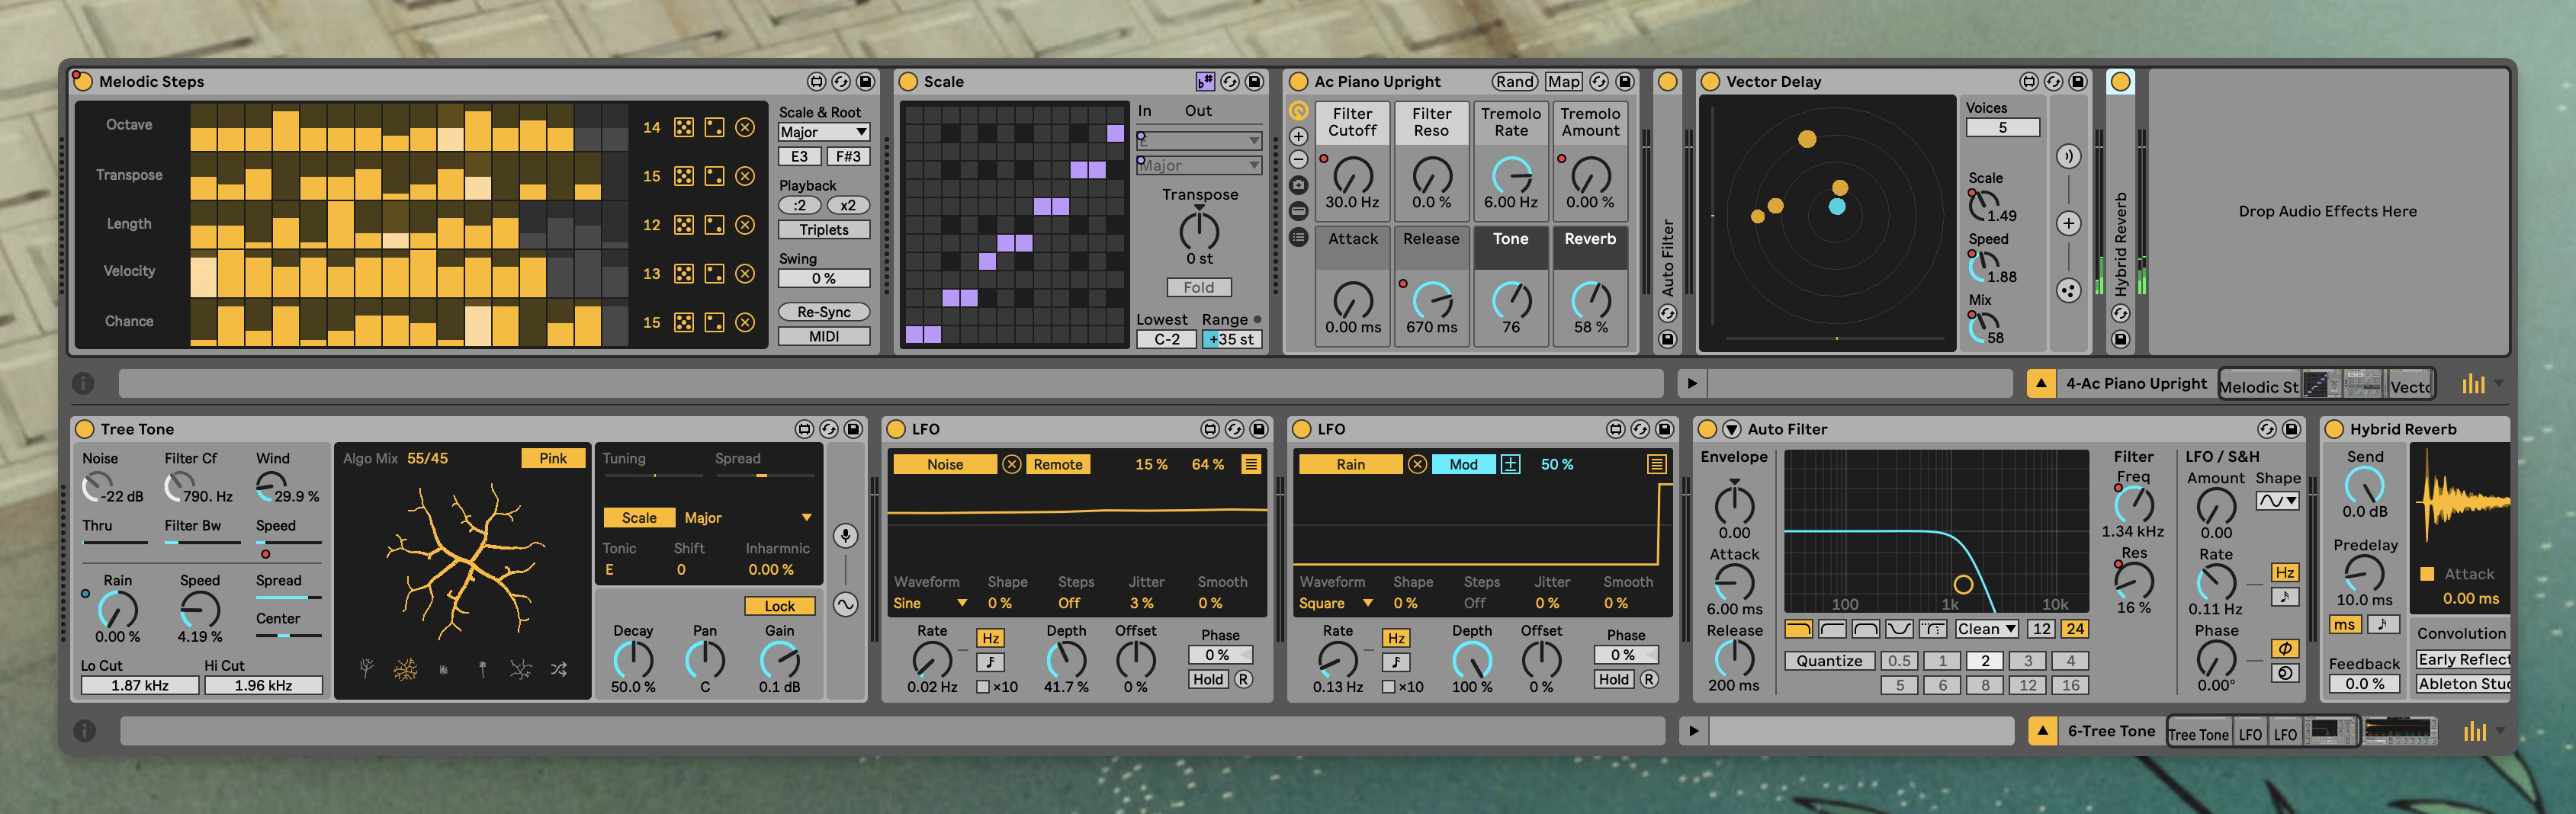Screen dimensions: 2576x814
Task: Select the first tree shape icon in Tree Tone
Action: [367, 669]
